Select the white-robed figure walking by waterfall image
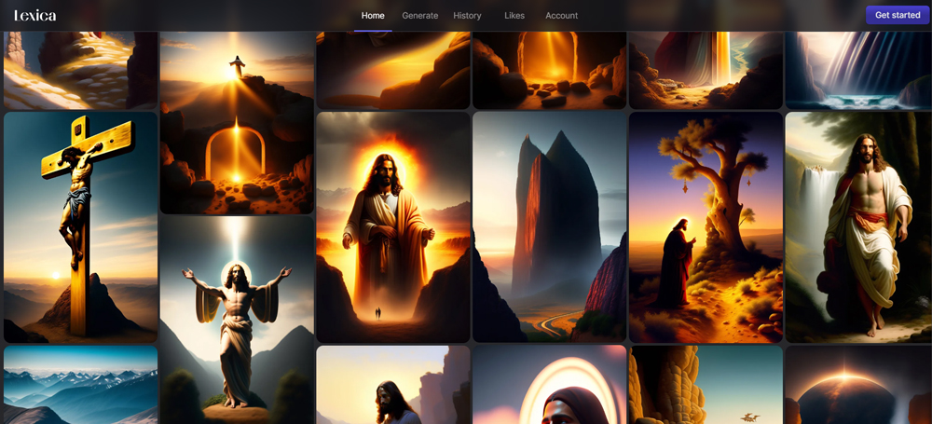932x424 pixels. coord(858,227)
